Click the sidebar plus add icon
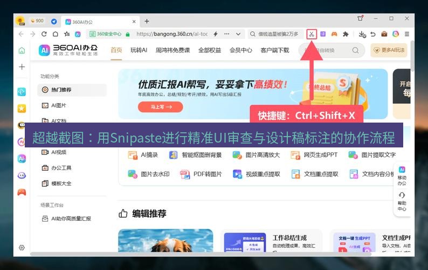The height and width of the screenshot is (270, 428). click(x=22, y=67)
